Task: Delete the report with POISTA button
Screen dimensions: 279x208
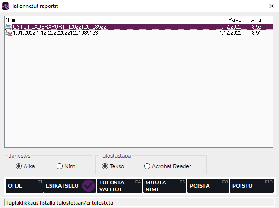Action: [208, 186]
